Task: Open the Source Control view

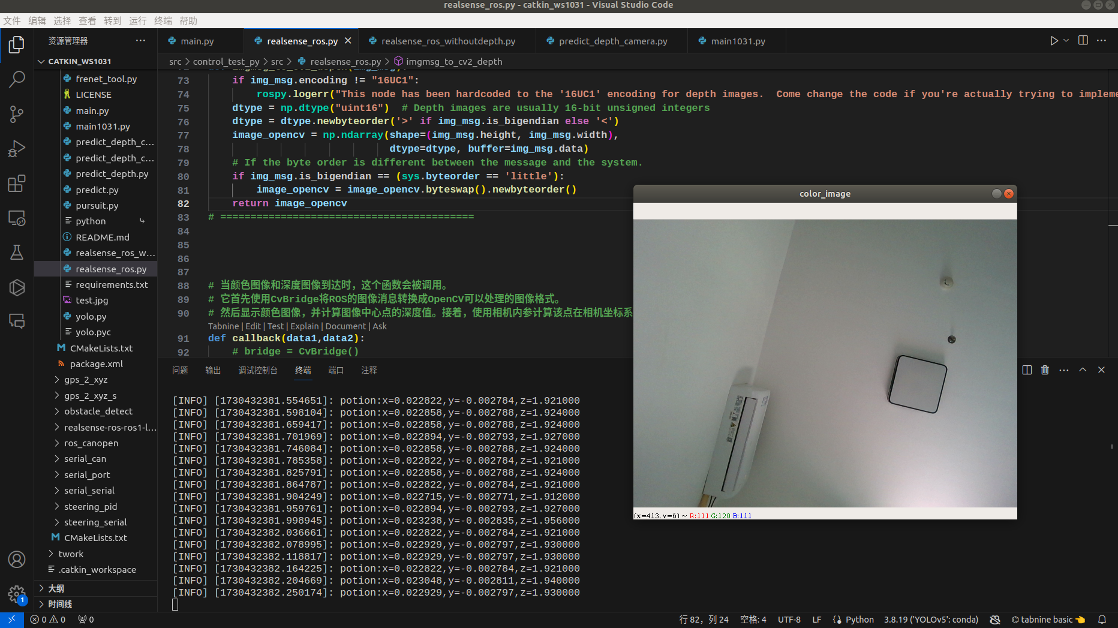Action: (16, 114)
